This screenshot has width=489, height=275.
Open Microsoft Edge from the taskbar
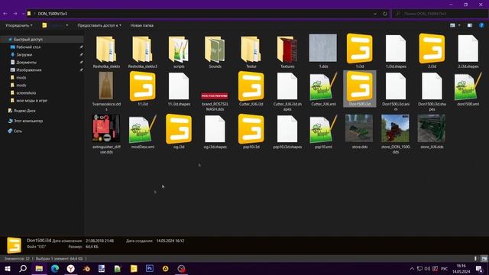[55, 268]
